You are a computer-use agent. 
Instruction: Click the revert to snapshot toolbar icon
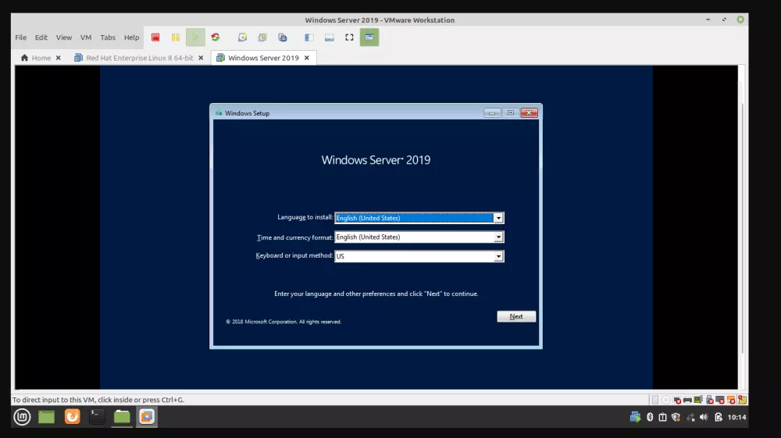[262, 37]
